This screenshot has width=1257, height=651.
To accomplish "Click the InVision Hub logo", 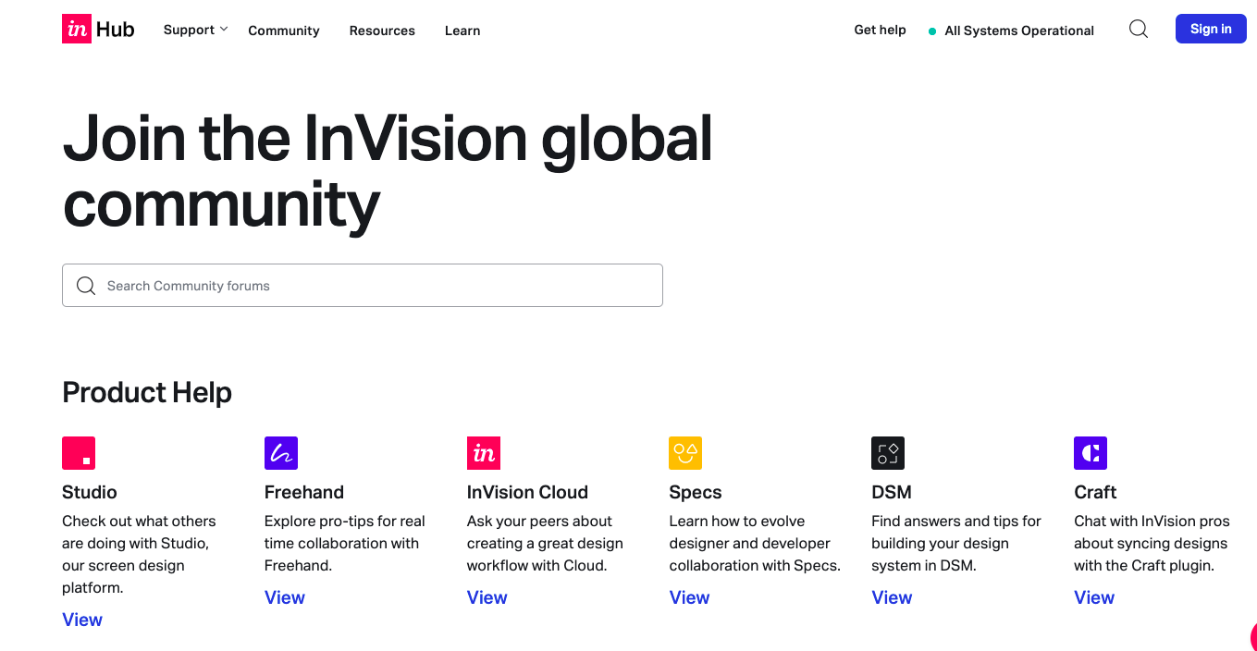I will [x=96, y=29].
